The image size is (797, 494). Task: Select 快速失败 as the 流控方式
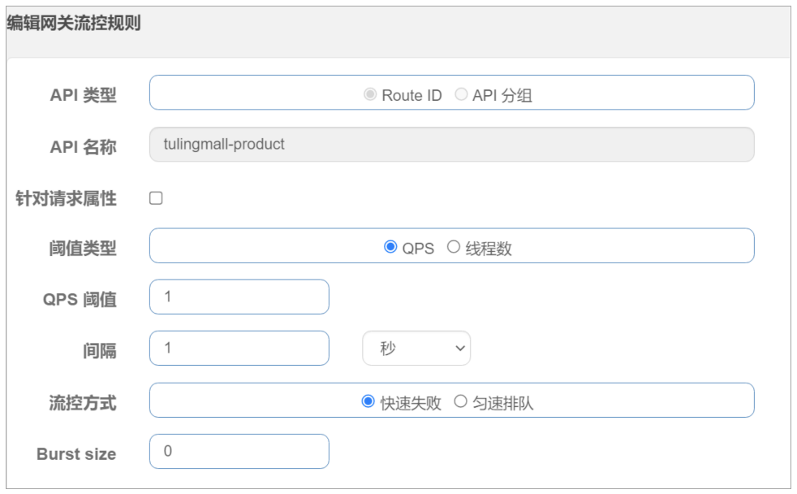pyautogui.click(x=368, y=401)
